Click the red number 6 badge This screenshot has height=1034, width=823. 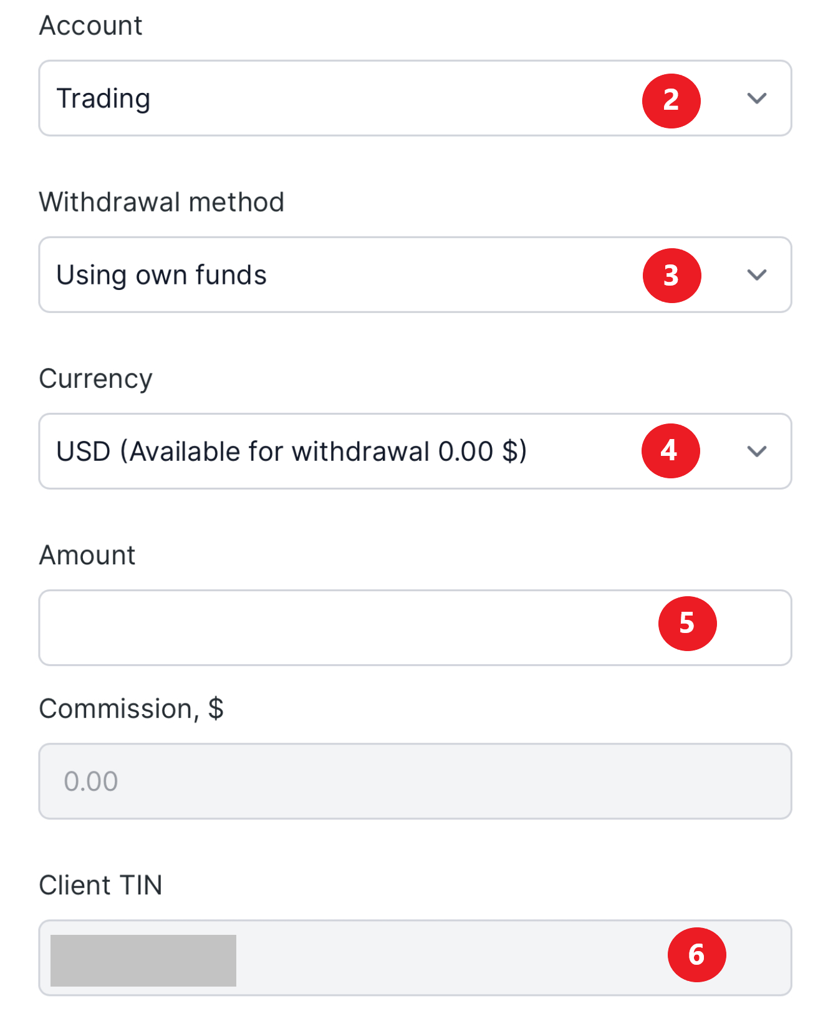(x=696, y=954)
